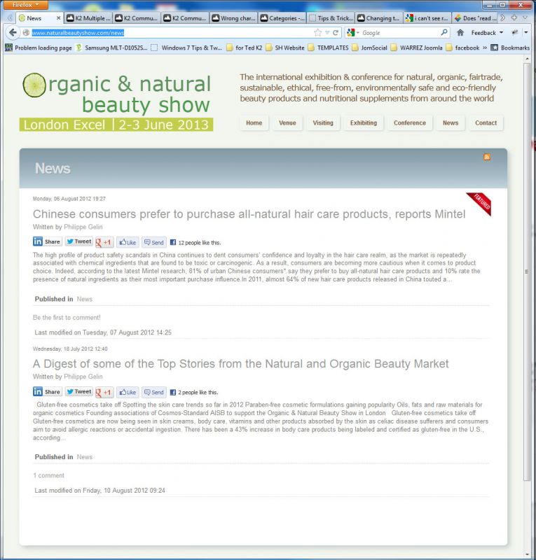Switch to Tips & Trick... tab
This screenshot has height=560, width=536.
coord(331,18)
